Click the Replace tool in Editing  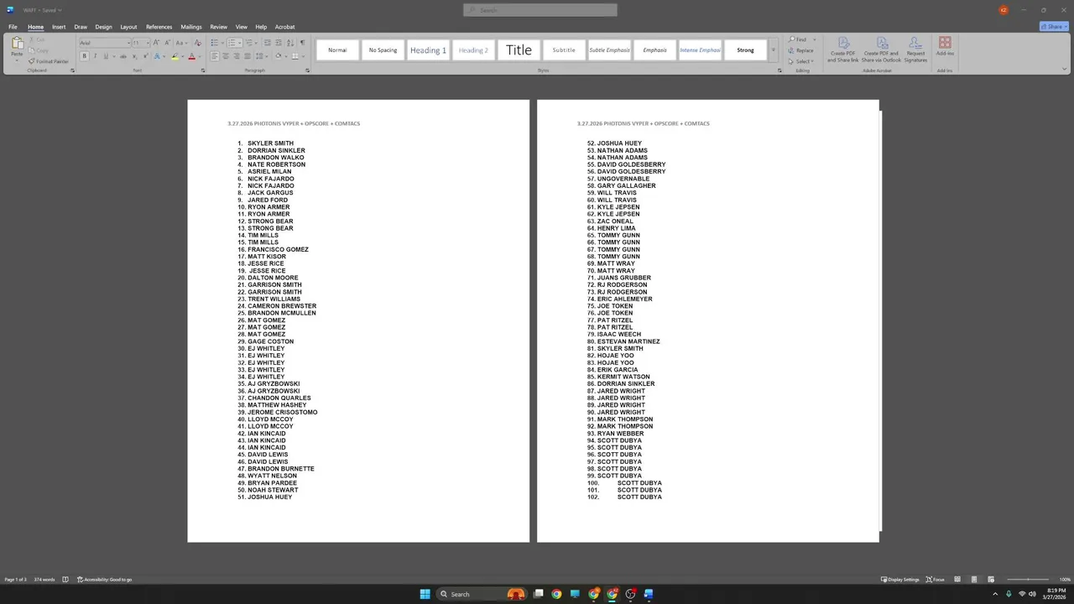(x=800, y=50)
